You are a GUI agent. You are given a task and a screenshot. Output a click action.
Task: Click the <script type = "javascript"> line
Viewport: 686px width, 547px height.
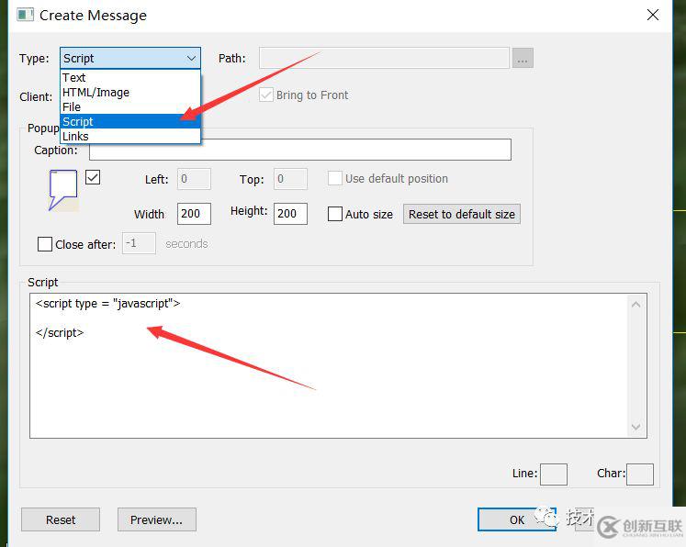pyautogui.click(x=107, y=304)
